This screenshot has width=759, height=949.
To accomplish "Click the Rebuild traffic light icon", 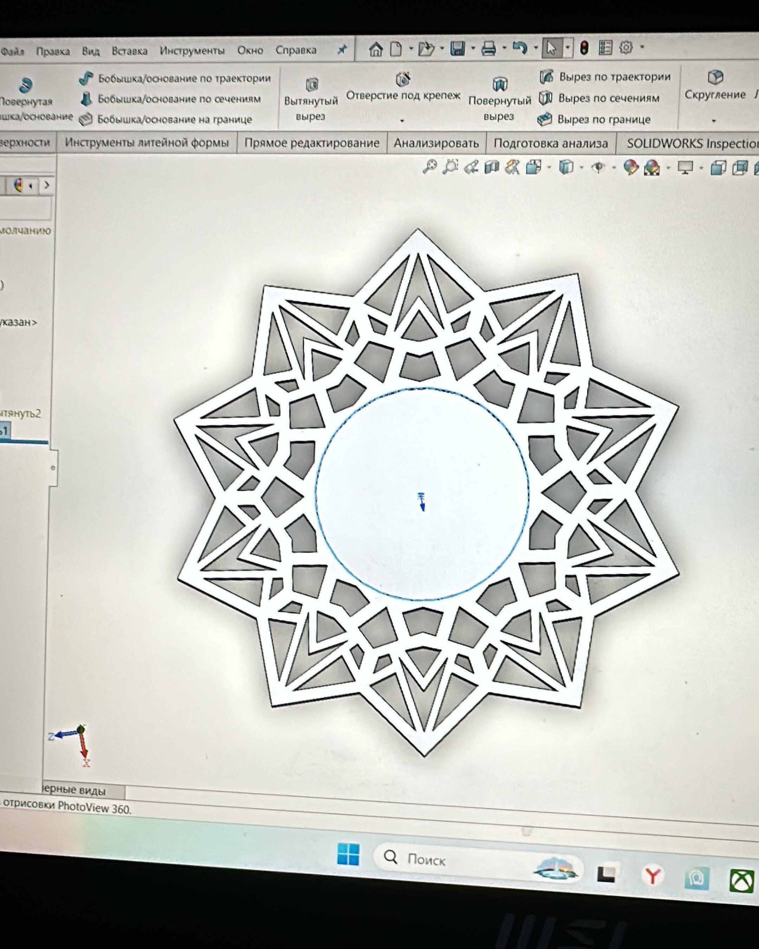I will pos(584,48).
